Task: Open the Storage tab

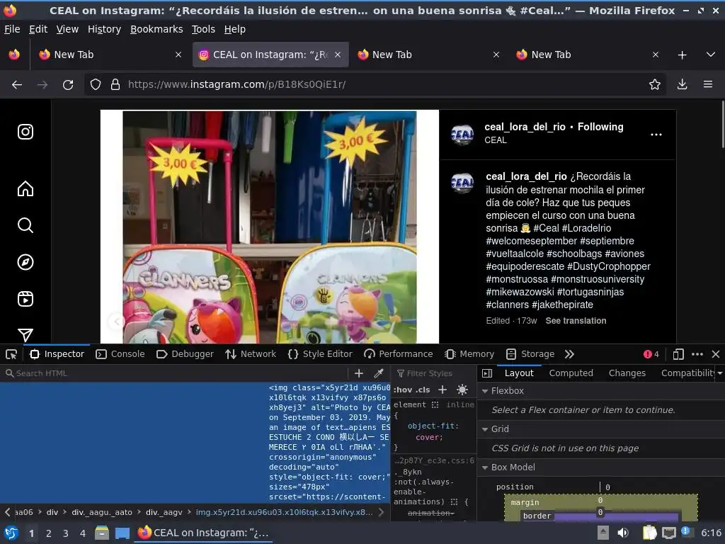Action: click(x=530, y=354)
